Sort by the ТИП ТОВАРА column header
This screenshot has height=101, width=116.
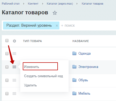coord(33,41)
